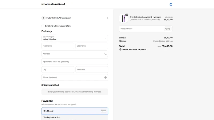Click the T account avatar

[44, 18]
